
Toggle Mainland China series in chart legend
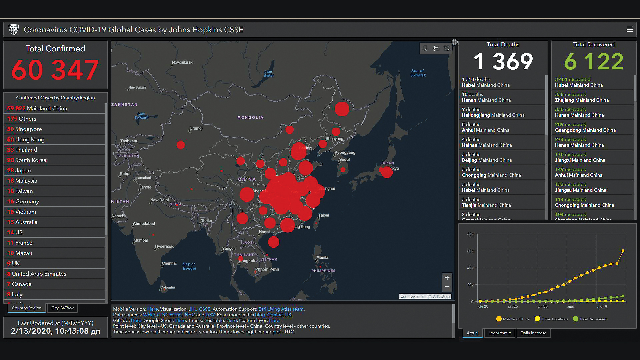[x=513, y=319]
